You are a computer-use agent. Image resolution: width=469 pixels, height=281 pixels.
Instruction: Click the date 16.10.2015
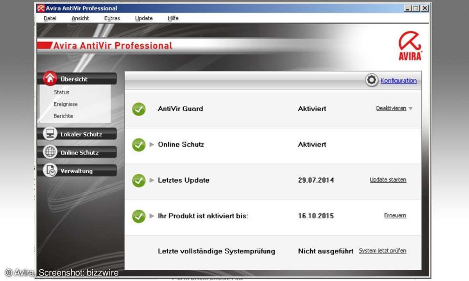tap(316, 216)
